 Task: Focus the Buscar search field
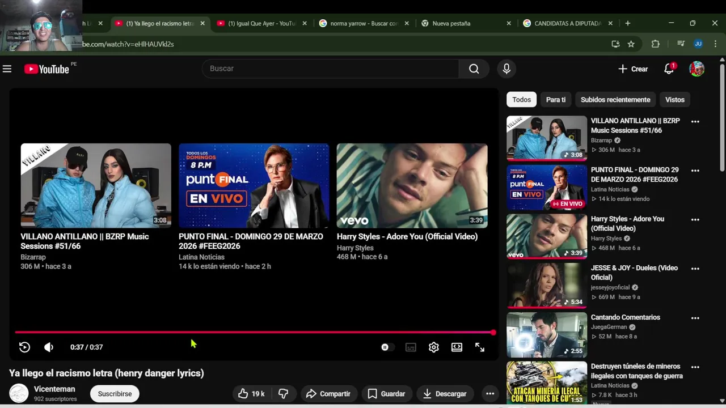pos(330,69)
